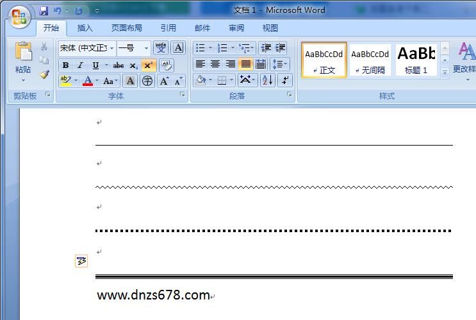The height and width of the screenshot is (320, 476).
Task: Toggle strikethrough (abc) formatting
Action: [119, 65]
